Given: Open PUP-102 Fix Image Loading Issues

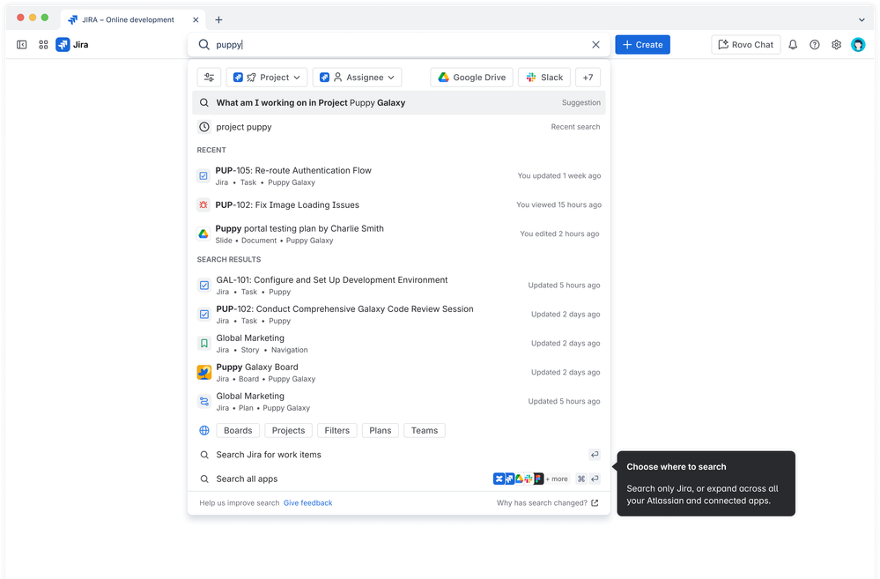Looking at the screenshot, I should click(x=398, y=205).
